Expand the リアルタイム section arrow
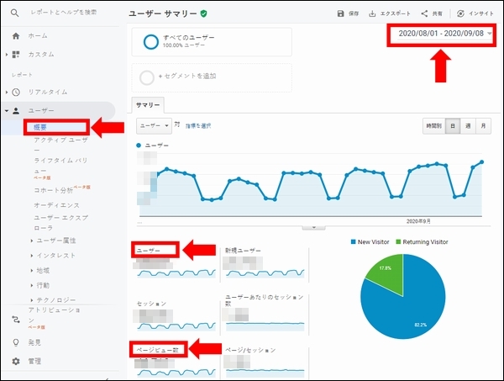This screenshot has height=381, width=504. (x=7, y=93)
